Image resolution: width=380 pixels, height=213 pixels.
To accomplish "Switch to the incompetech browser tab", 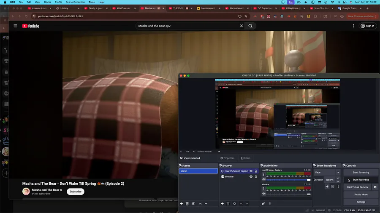I will 208,8.
